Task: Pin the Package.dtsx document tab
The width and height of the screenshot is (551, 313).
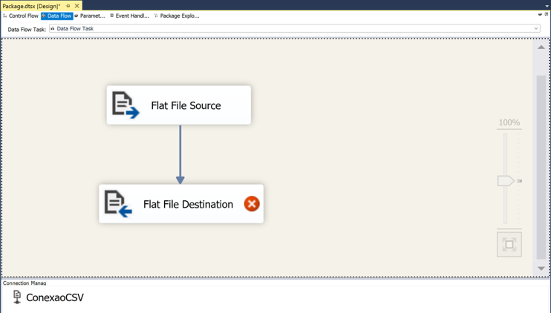Action: 68,6
